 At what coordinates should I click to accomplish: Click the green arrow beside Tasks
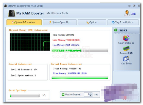[116, 30]
